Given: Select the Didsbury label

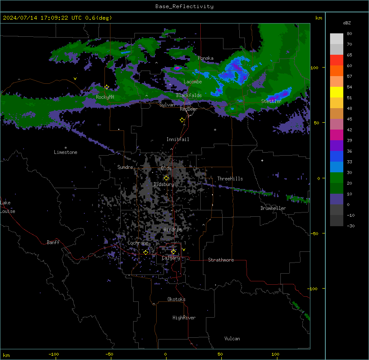Looking at the screenshot, I should click(x=164, y=184).
